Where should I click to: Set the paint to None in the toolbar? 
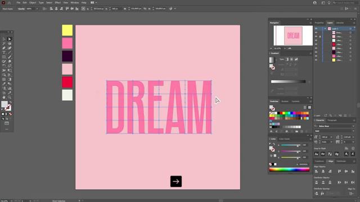click(10, 114)
